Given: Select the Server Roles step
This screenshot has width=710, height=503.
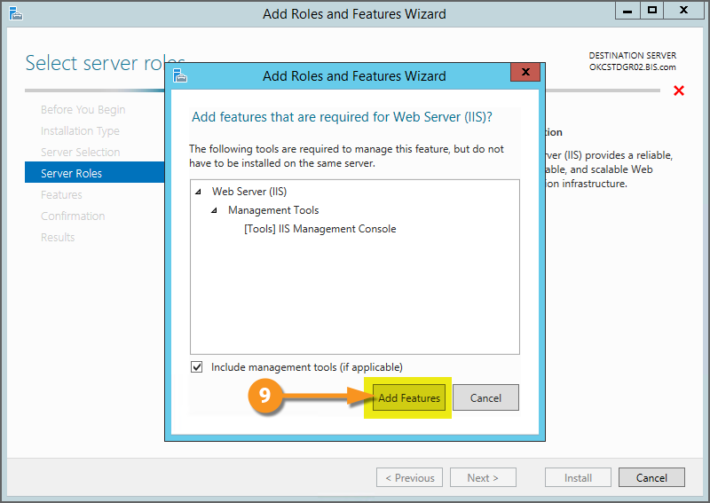Looking at the screenshot, I should (x=72, y=174).
